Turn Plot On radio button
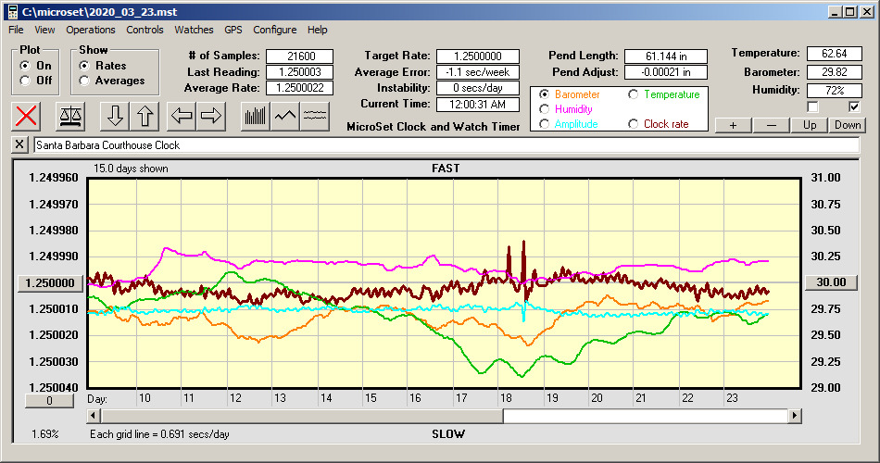Image resolution: width=880 pixels, height=463 pixels. click(25, 66)
